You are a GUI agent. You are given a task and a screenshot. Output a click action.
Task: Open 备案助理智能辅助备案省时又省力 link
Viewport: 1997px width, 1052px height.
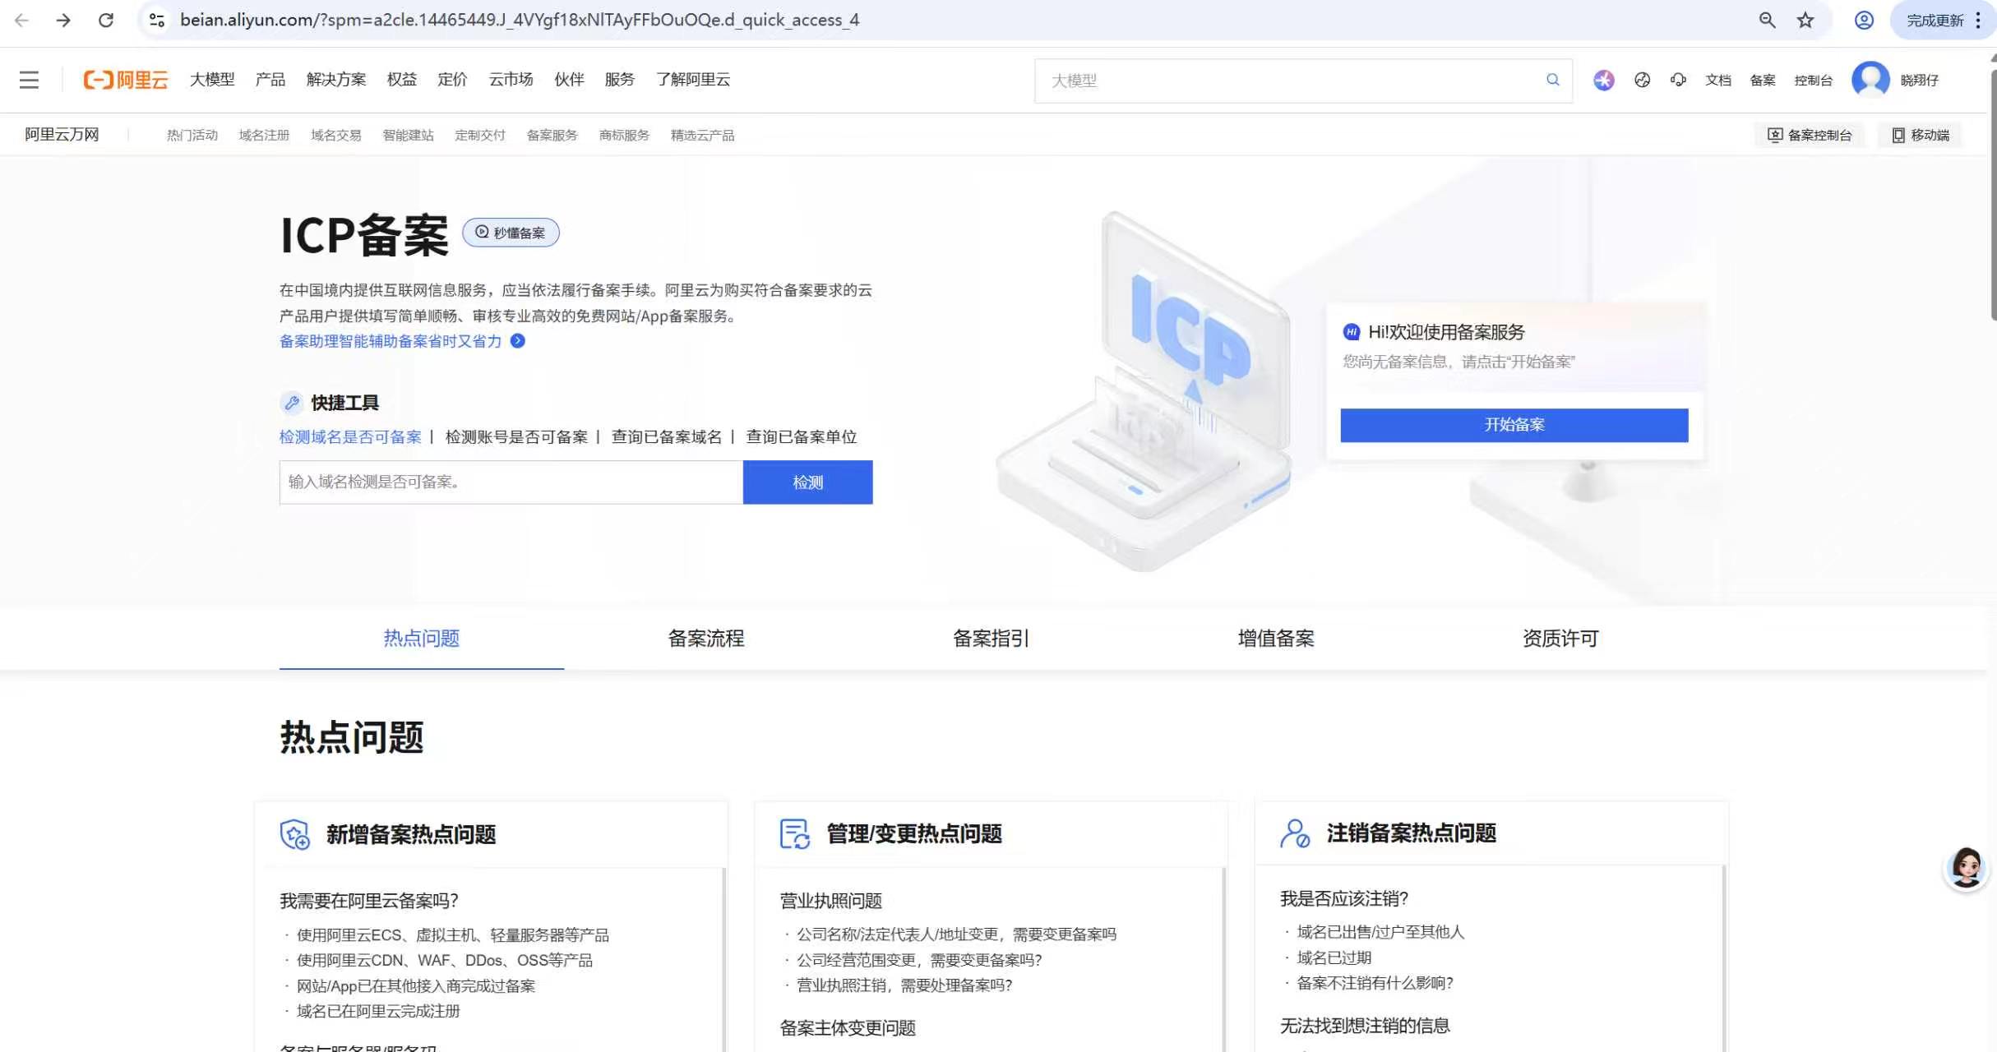[391, 341]
